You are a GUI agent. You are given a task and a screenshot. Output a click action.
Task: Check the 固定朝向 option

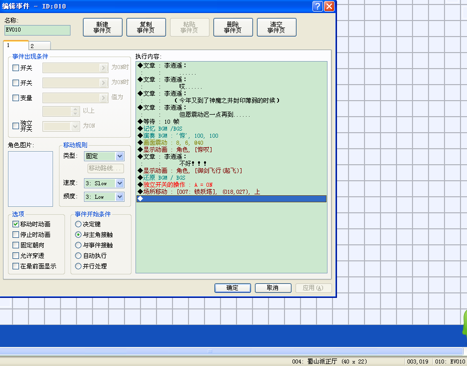16,245
